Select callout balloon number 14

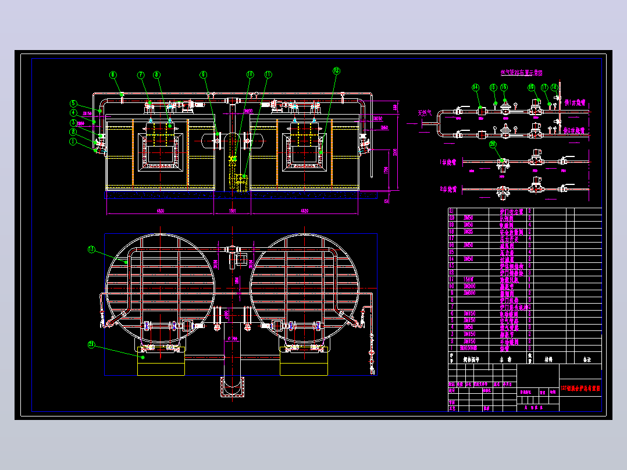(x=475, y=87)
